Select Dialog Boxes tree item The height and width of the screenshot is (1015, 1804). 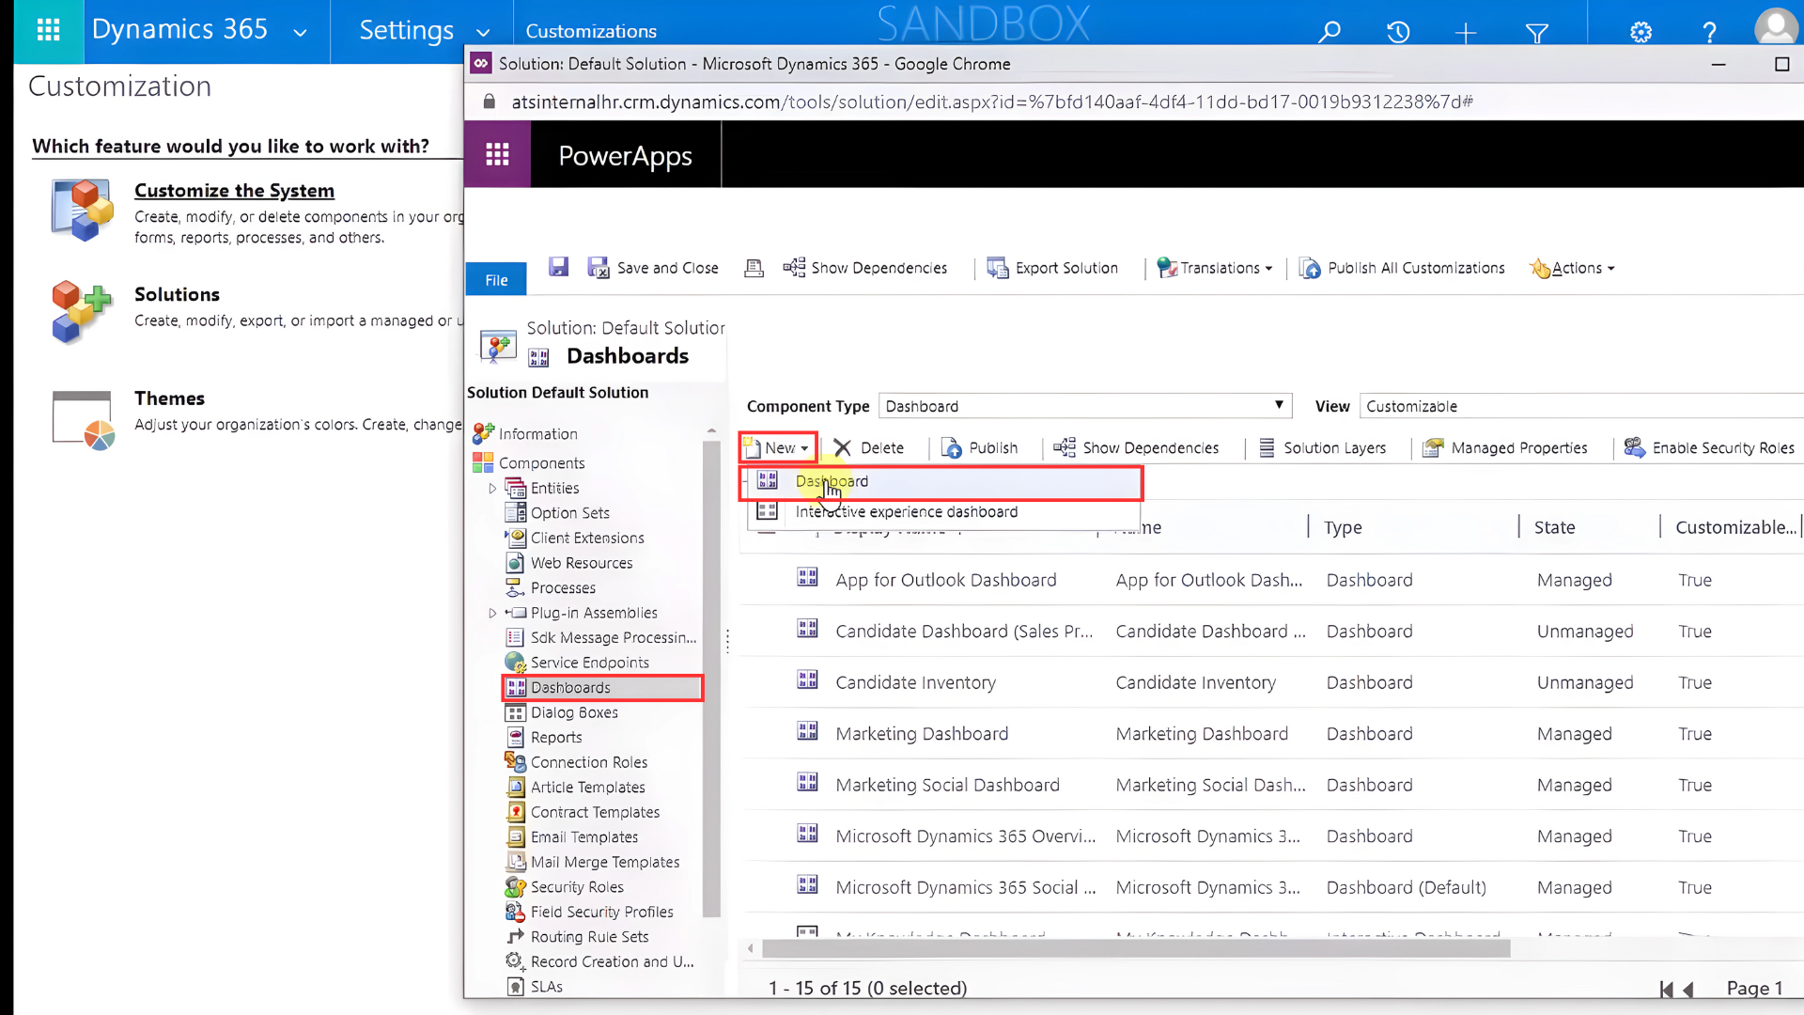(562, 712)
